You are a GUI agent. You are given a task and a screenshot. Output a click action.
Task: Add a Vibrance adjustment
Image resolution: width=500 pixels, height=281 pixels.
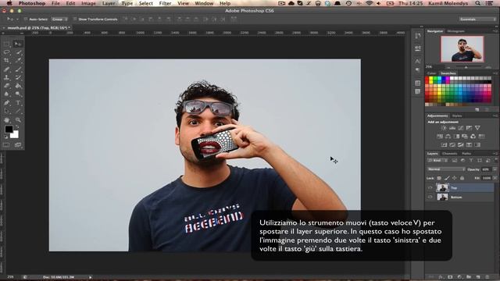[477, 128]
